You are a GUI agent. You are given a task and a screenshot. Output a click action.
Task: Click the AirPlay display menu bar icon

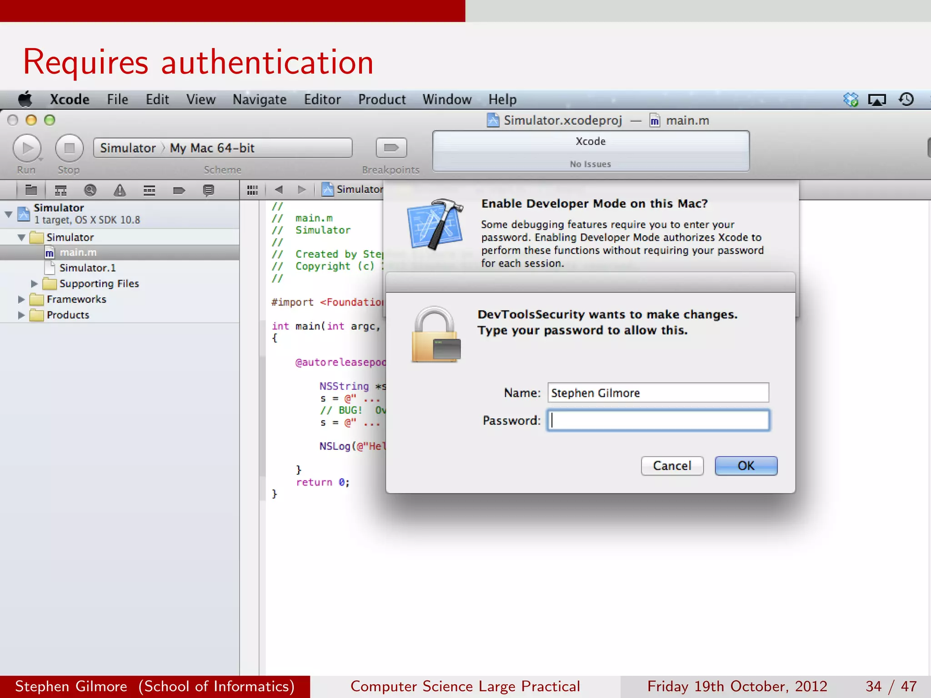877,100
